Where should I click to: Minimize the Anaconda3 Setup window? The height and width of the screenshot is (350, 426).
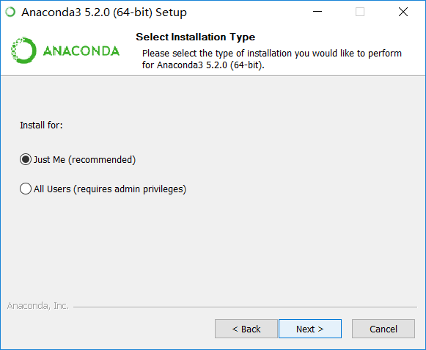pyautogui.click(x=317, y=12)
